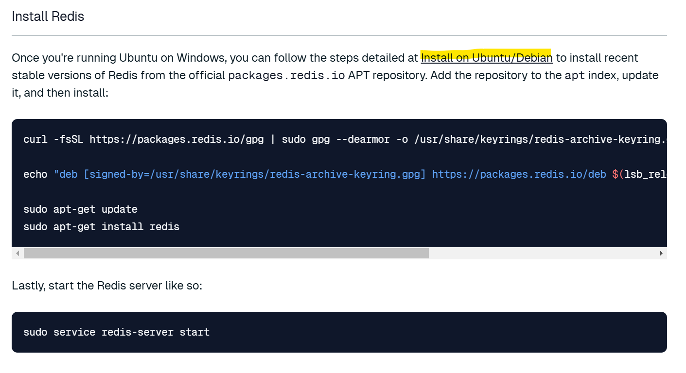Screen dimensions: 686x373
Task: Click the curl -fsSL command line
Action: click(x=345, y=139)
